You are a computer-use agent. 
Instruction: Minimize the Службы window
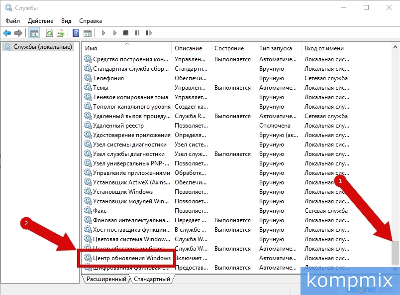tap(344, 7)
